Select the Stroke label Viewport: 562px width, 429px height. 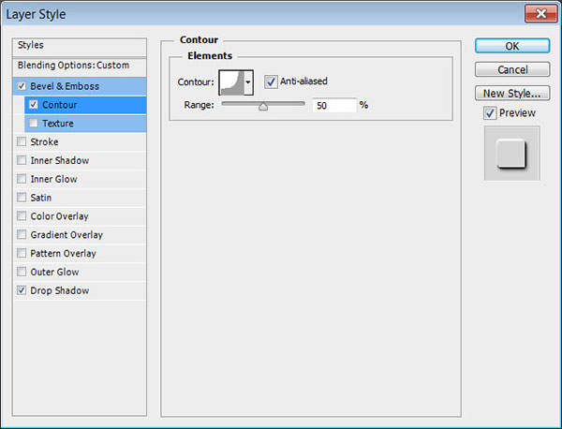[x=44, y=142]
